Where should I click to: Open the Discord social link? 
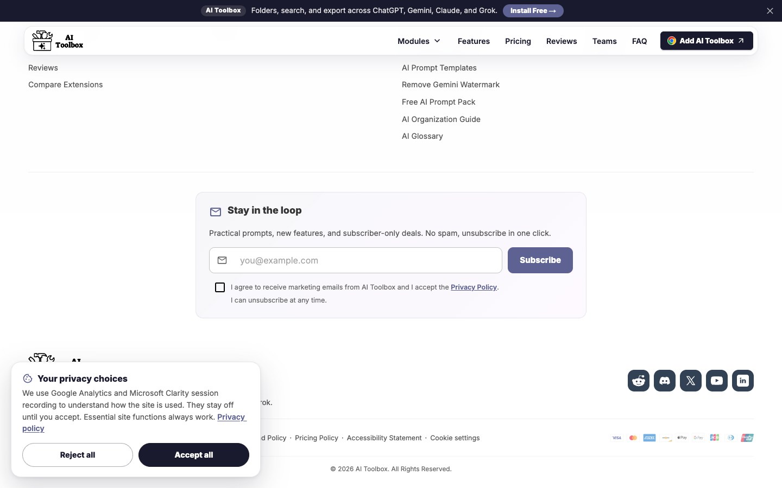[665, 381]
